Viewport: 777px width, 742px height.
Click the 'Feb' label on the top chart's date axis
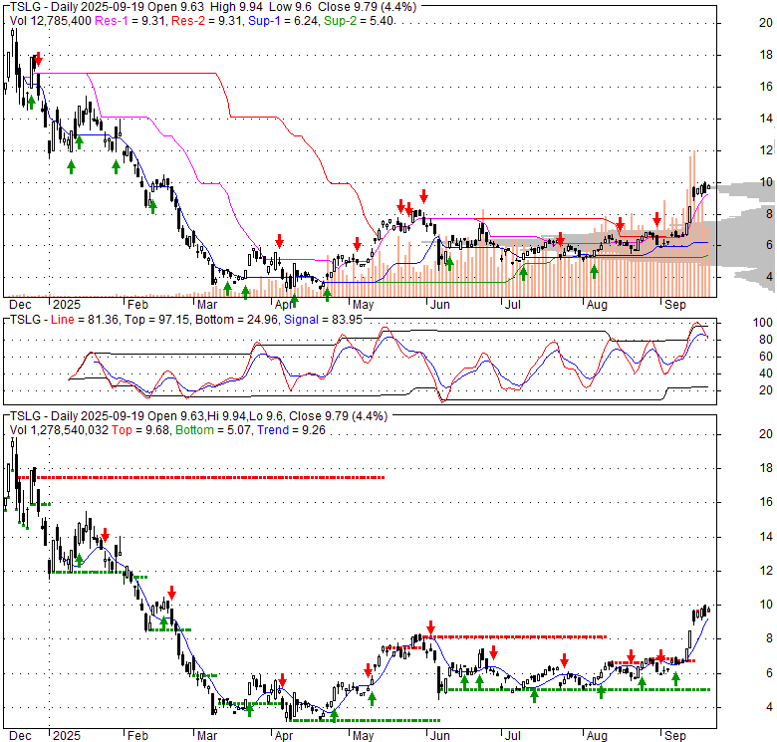click(137, 305)
